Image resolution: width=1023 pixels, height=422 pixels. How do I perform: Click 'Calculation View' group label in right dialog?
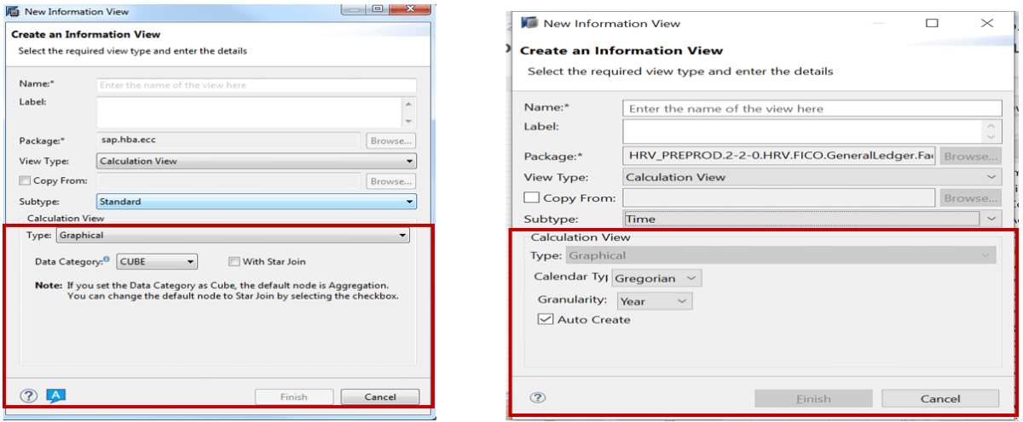coord(580,237)
